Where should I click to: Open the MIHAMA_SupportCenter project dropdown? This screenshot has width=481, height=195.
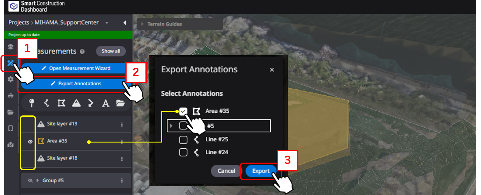click(107, 23)
